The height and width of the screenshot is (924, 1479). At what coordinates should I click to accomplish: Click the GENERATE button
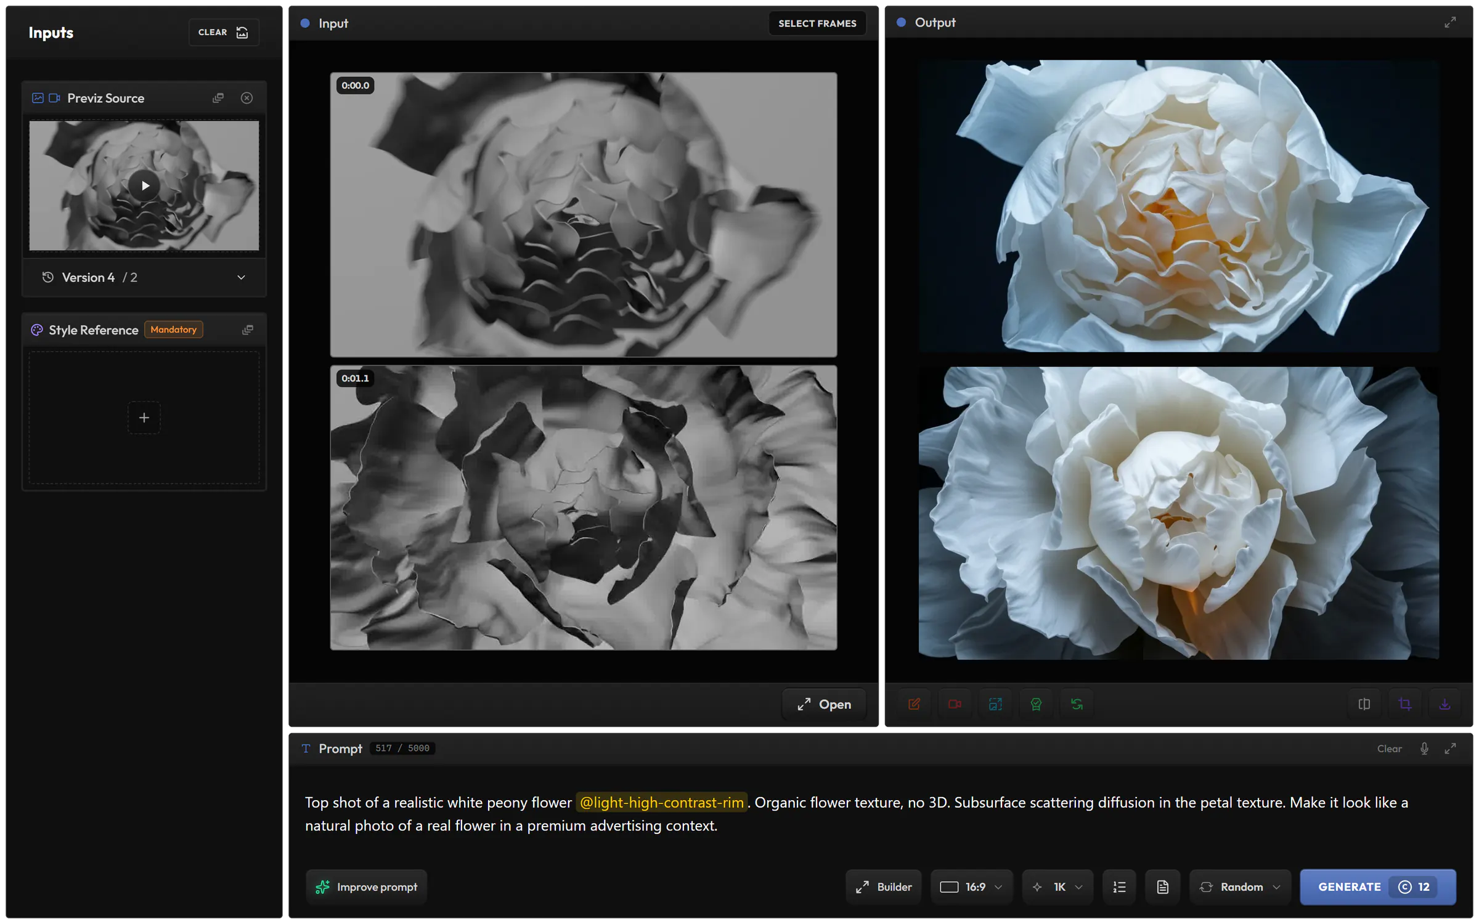[1378, 886]
